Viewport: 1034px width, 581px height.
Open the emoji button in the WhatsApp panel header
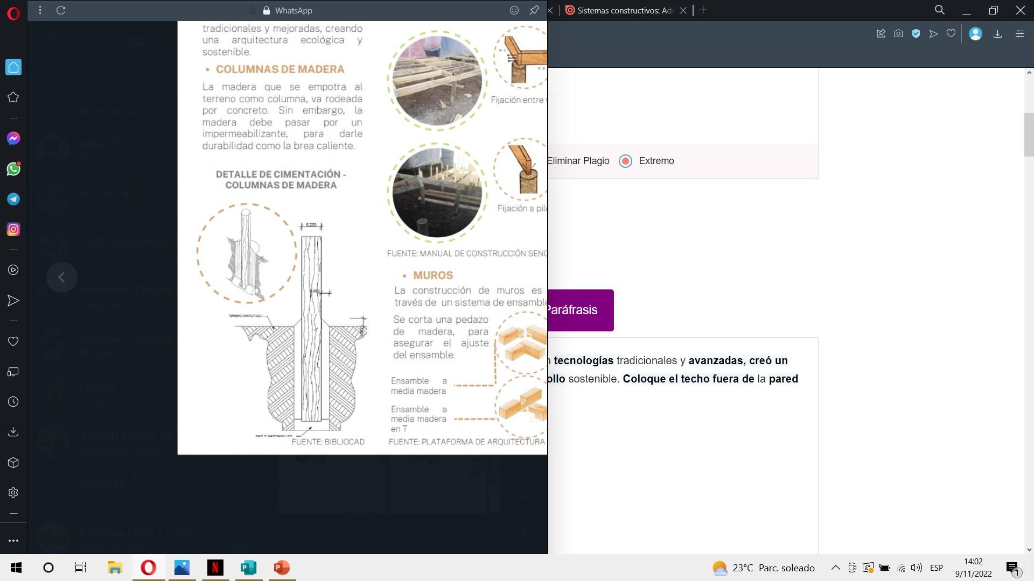tap(514, 10)
